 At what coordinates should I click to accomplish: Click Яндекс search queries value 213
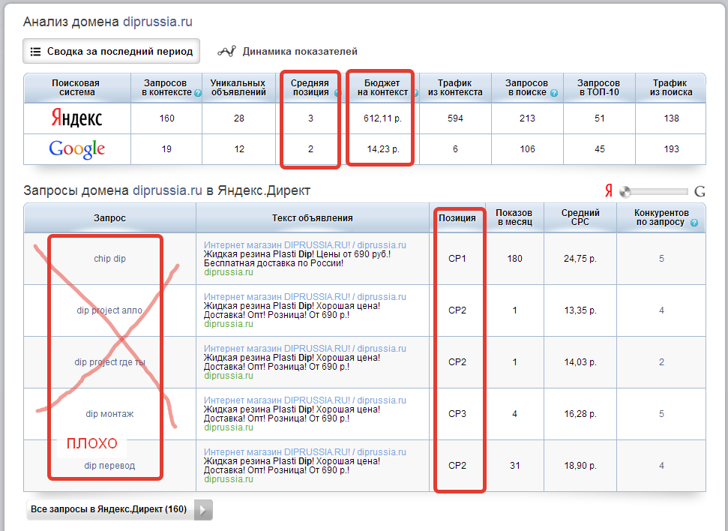pos(527,118)
